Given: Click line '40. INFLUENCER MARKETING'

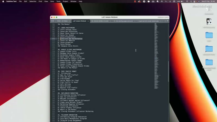Looking at the screenshot, I should click(x=68, y=93).
